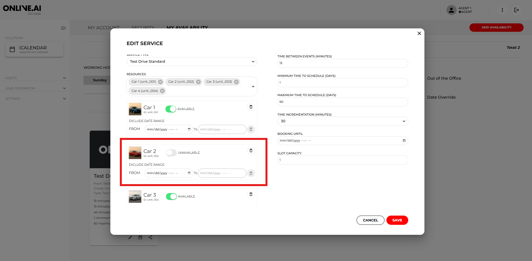Delete Car 3 resource with trash icon
Image resolution: width=532 pixels, height=261 pixels.
pyautogui.click(x=251, y=194)
